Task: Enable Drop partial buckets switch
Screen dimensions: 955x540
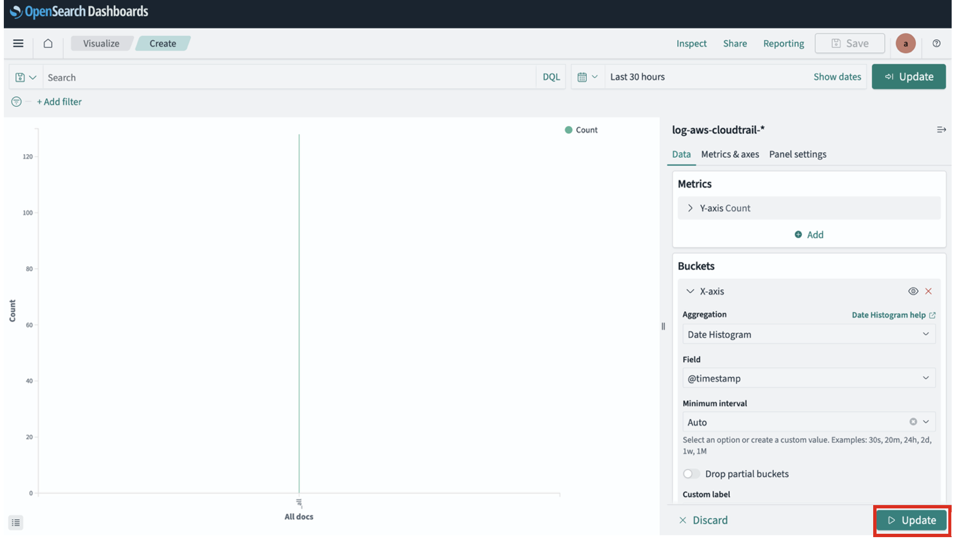Action: point(691,473)
